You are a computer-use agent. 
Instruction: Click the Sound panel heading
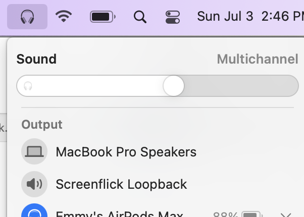tap(36, 59)
